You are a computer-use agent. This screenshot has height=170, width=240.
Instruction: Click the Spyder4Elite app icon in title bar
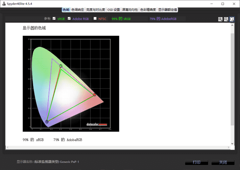(4, 4)
